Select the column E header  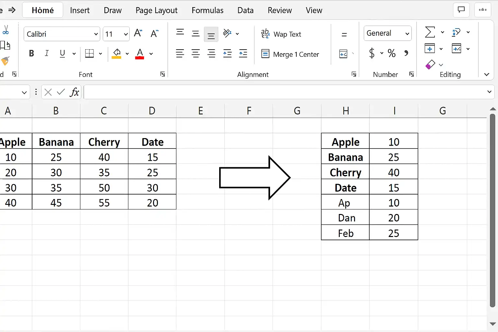pyautogui.click(x=201, y=111)
